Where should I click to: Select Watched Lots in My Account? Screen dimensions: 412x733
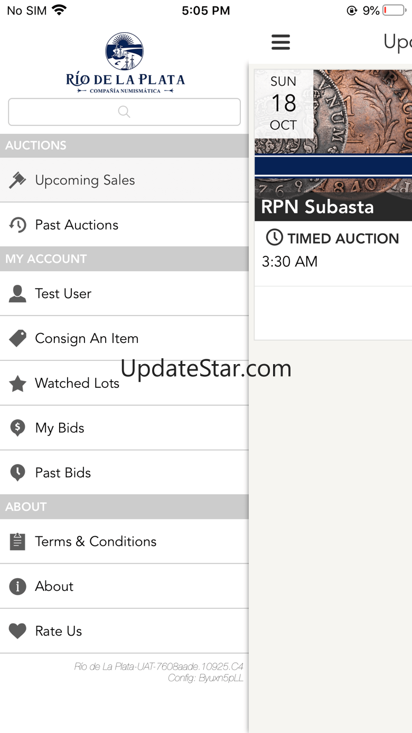124,383
